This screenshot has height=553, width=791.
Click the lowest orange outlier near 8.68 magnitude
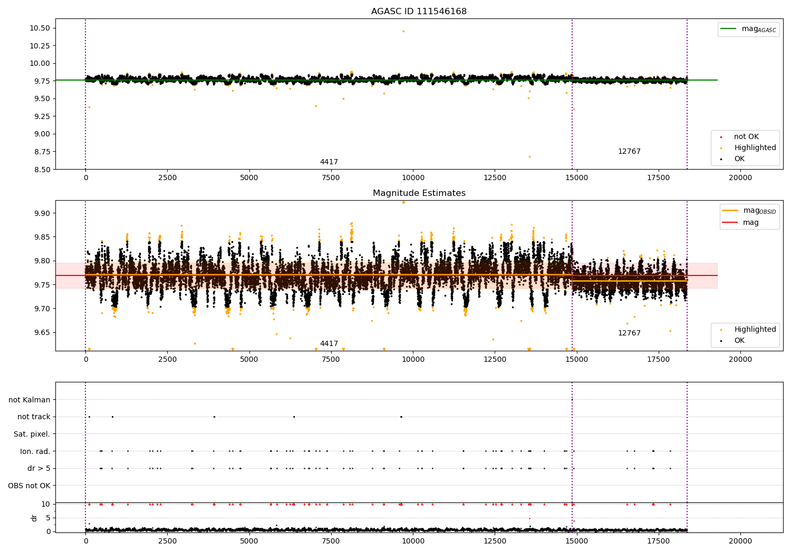(529, 156)
